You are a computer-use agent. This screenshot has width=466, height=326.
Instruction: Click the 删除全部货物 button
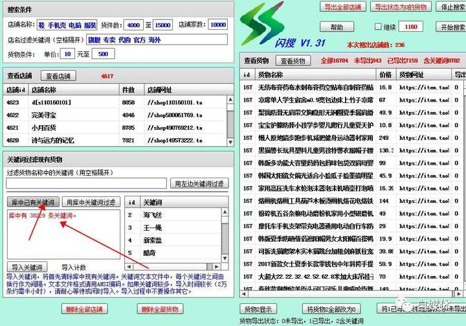click(x=160, y=309)
